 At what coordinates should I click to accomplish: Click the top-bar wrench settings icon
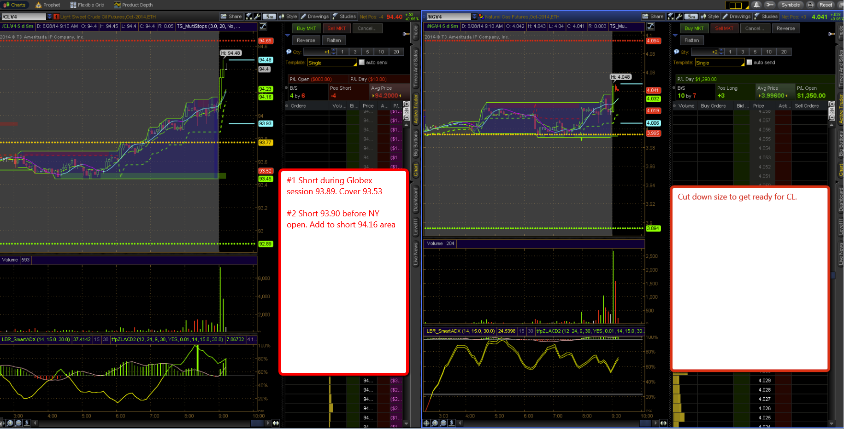tap(769, 5)
